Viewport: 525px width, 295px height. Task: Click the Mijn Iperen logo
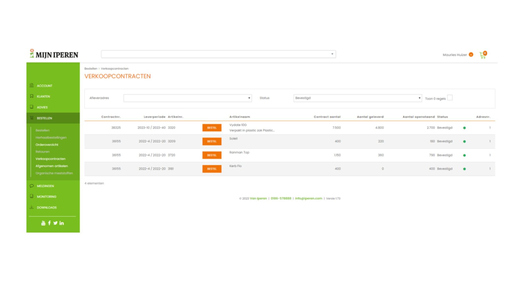[54, 54]
